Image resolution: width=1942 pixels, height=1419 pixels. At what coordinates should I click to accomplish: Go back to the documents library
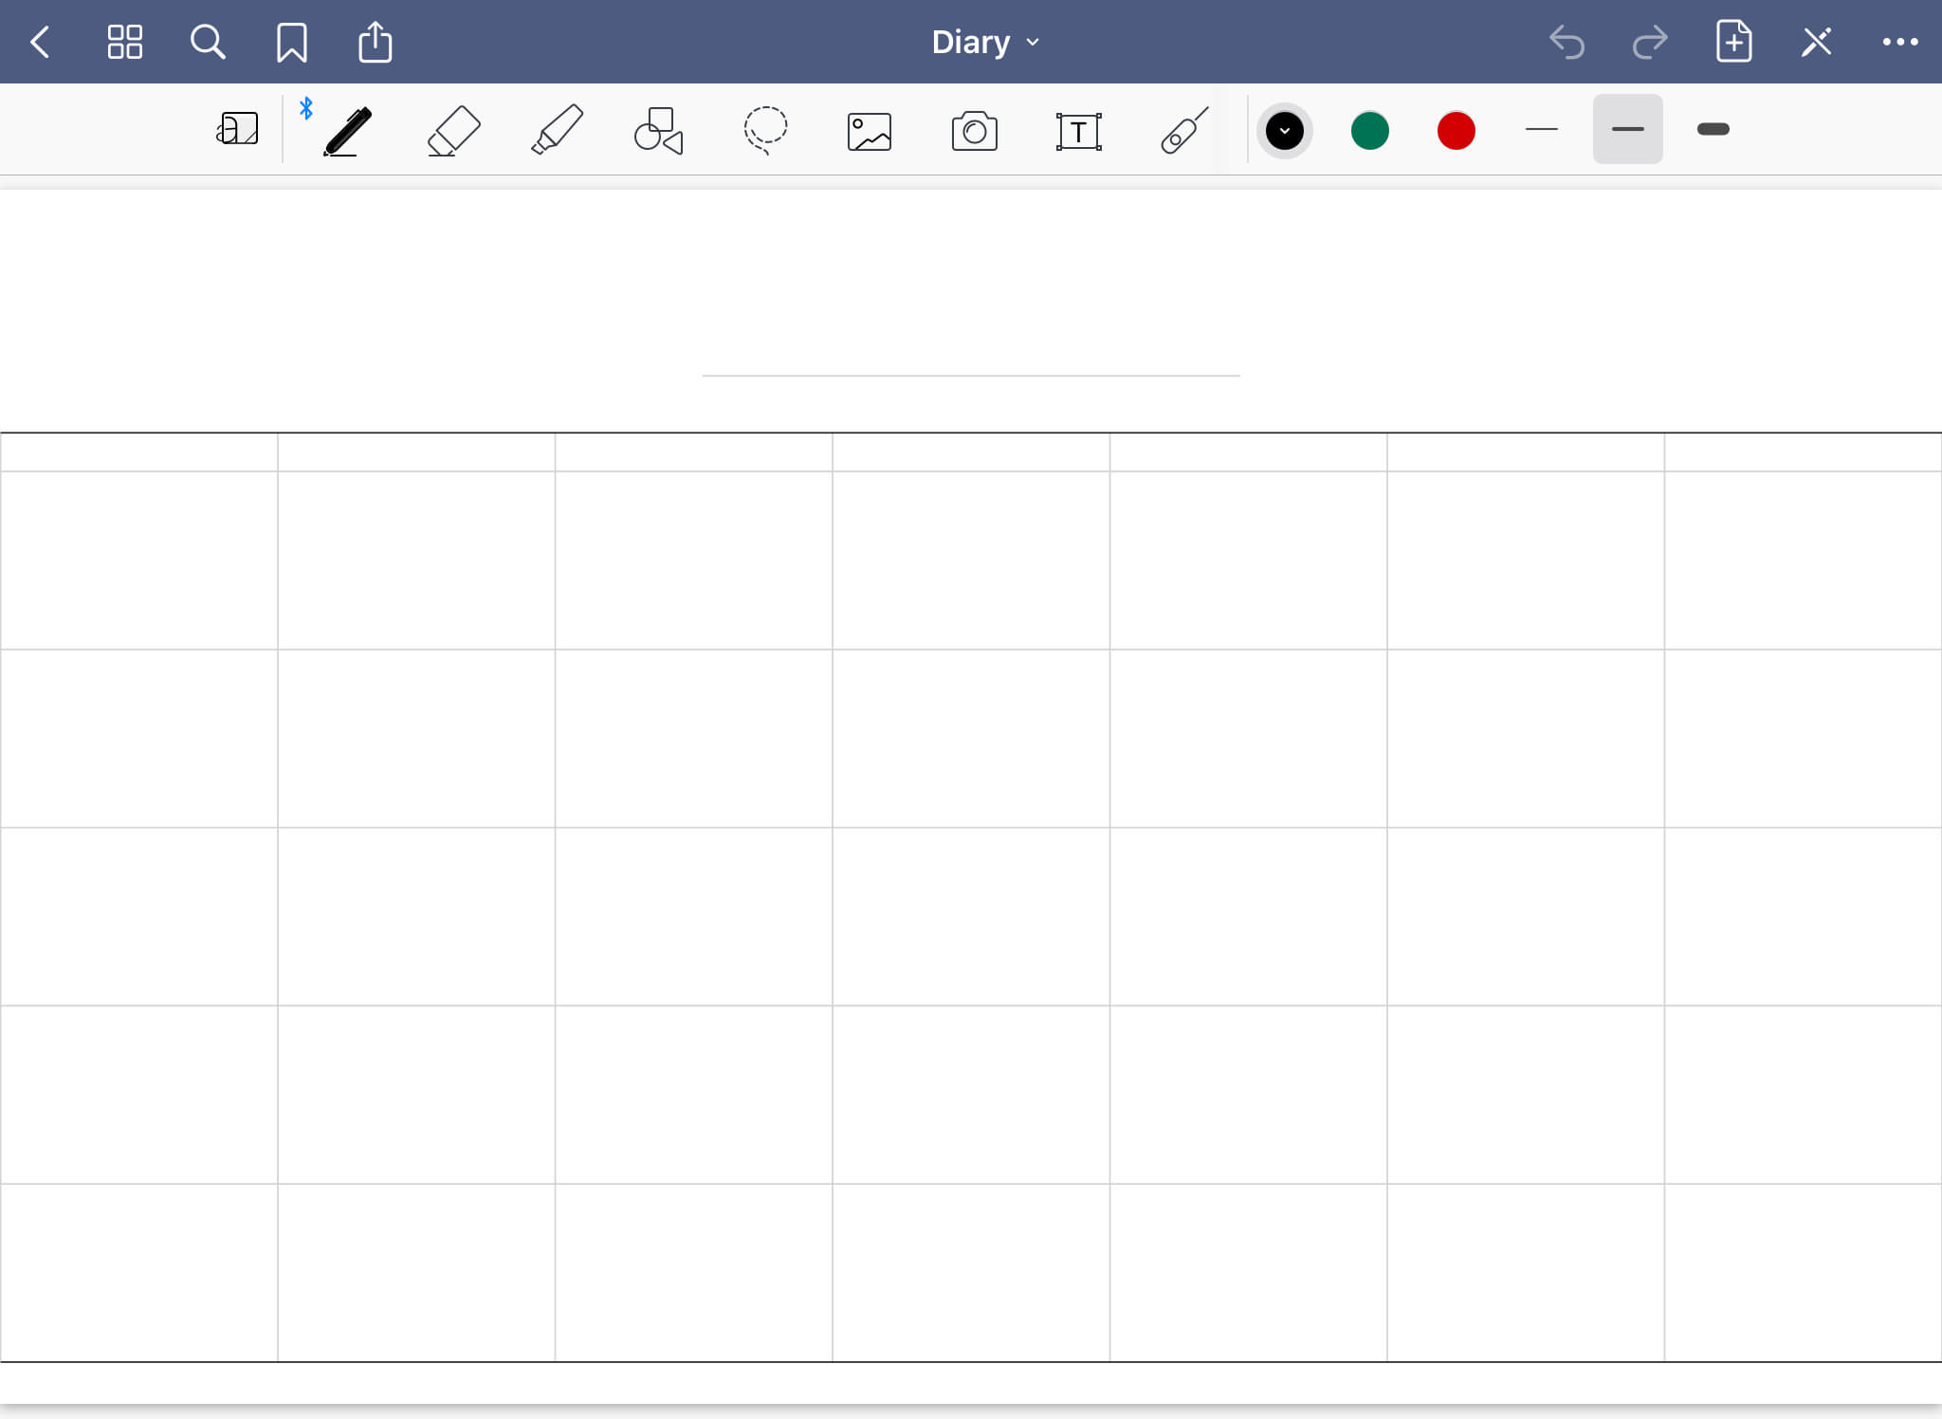coord(40,43)
